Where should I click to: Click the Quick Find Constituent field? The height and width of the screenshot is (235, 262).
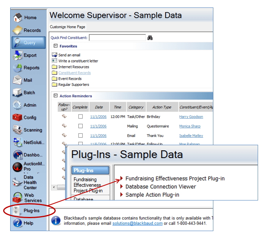117,38
